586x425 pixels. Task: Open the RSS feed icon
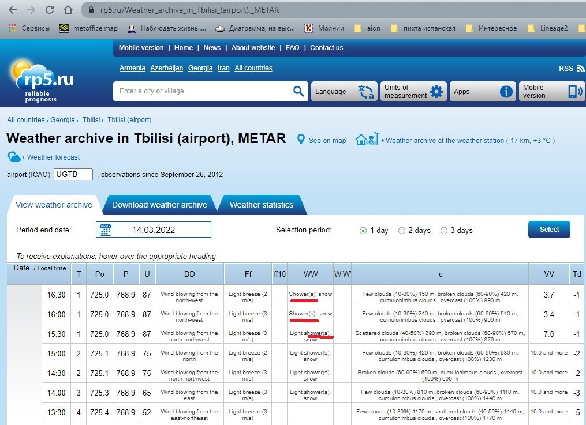click(580, 68)
